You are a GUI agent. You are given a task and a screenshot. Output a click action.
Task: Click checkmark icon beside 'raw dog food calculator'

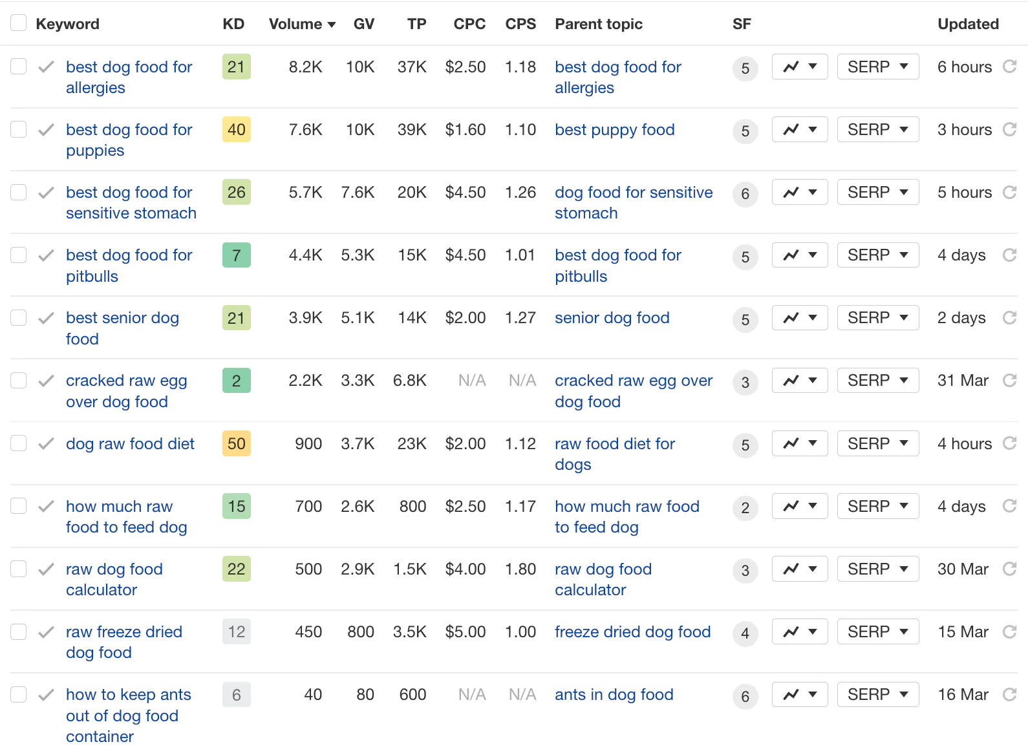tap(46, 569)
